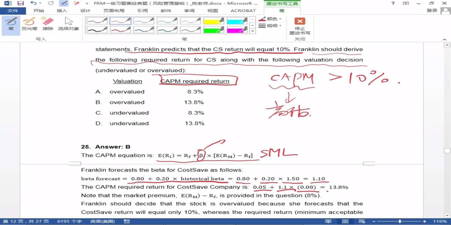Screen dimensions: 451x225
Task: Pick the bottom-row black thick pen style
Action: (97, 30)
